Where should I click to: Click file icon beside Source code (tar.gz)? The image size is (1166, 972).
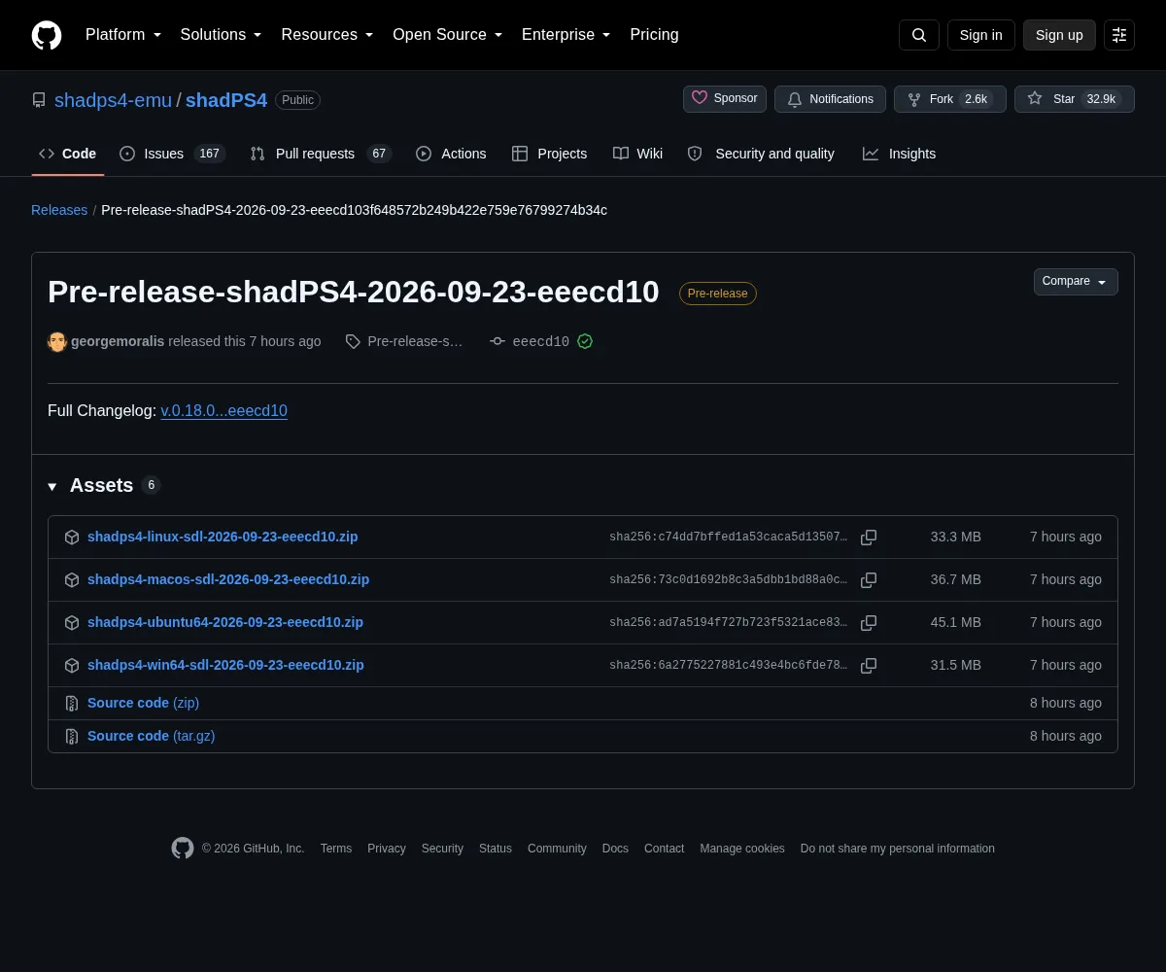(72, 737)
